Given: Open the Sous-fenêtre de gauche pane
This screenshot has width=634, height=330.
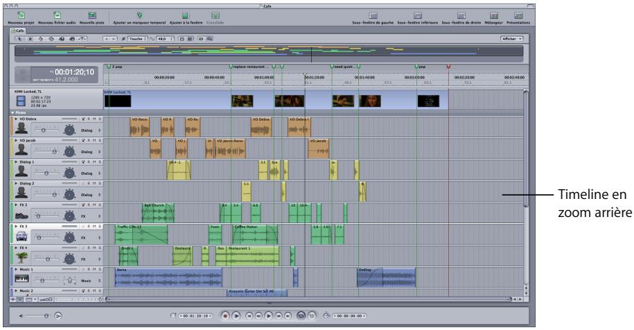Looking at the screenshot, I should point(373,15).
